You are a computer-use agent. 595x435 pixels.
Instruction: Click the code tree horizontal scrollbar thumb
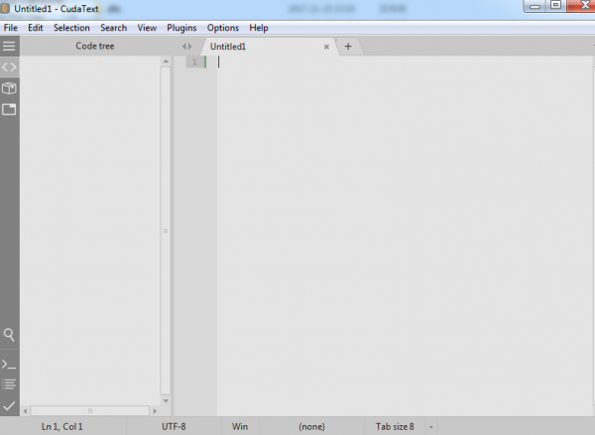[x=90, y=411]
